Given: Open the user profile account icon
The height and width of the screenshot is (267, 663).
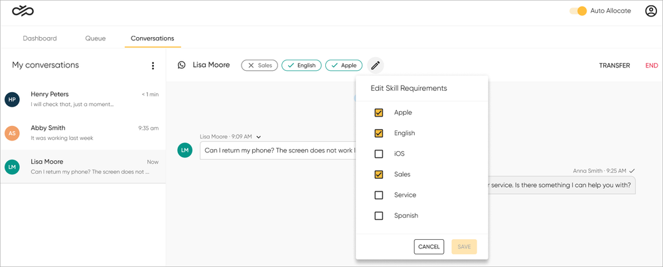Looking at the screenshot, I should 650,11.
